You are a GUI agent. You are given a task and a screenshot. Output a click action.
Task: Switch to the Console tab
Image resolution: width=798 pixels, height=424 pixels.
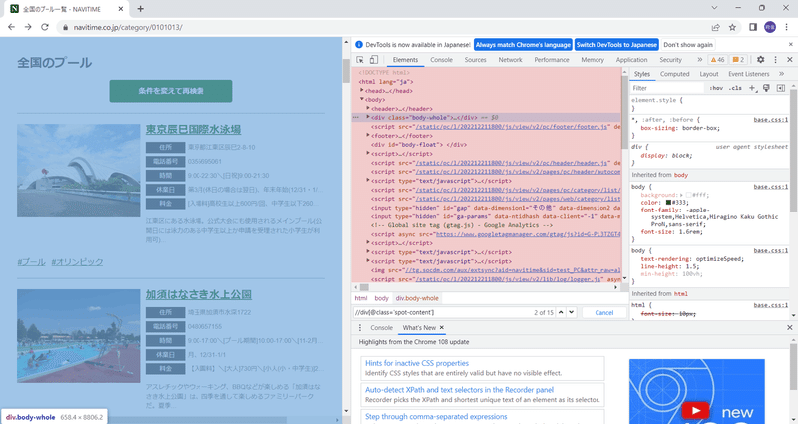[x=441, y=60]
